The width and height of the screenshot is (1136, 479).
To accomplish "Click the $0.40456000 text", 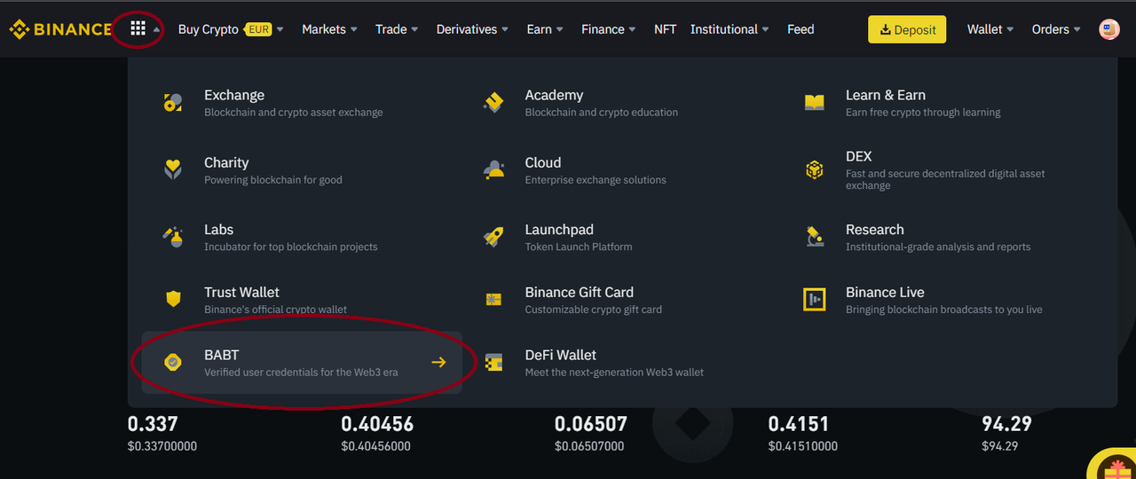I will tap(376, 446).
